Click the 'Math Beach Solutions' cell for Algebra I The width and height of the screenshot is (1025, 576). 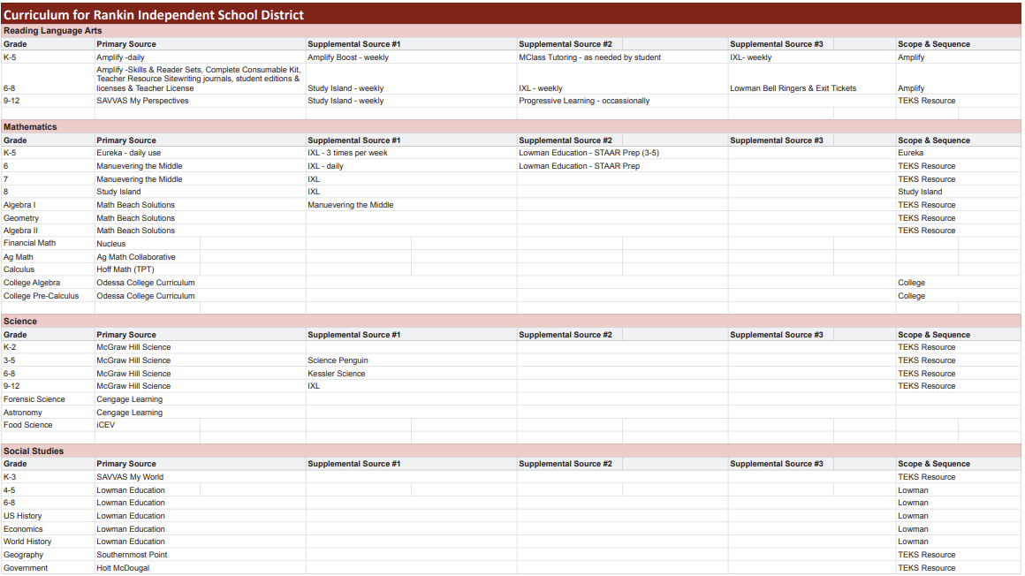[135, 204]
